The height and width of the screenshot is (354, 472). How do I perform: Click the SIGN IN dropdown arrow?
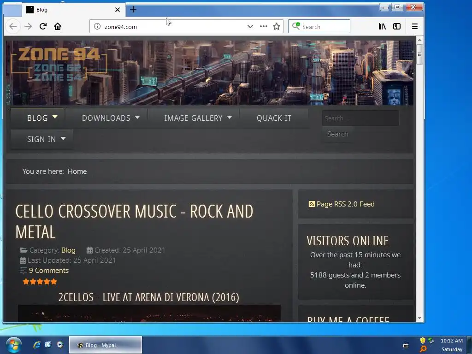point(63,138)
